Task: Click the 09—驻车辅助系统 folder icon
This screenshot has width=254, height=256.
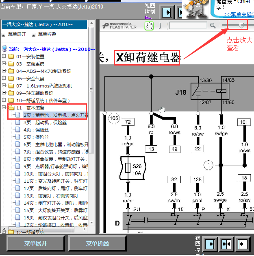Action: [11, 93]
